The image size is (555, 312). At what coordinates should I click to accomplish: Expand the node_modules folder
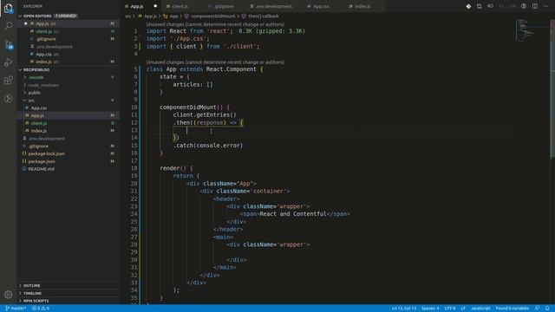69,85
